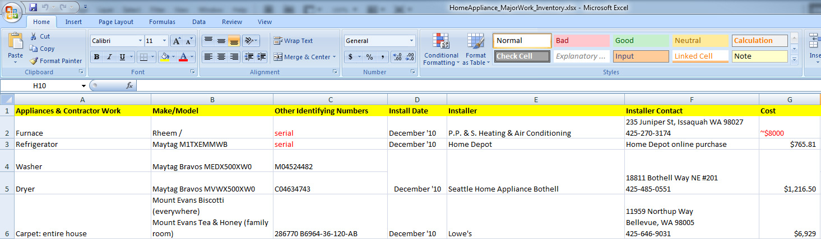This screenshot has height=239, width=821.
Task: Apply red Font Color letter A
Action: 183,57
